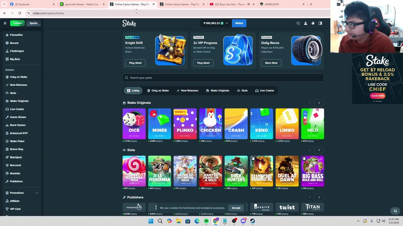Accept the cookies notice
This screenshot has width=403, height=226.
236,208
